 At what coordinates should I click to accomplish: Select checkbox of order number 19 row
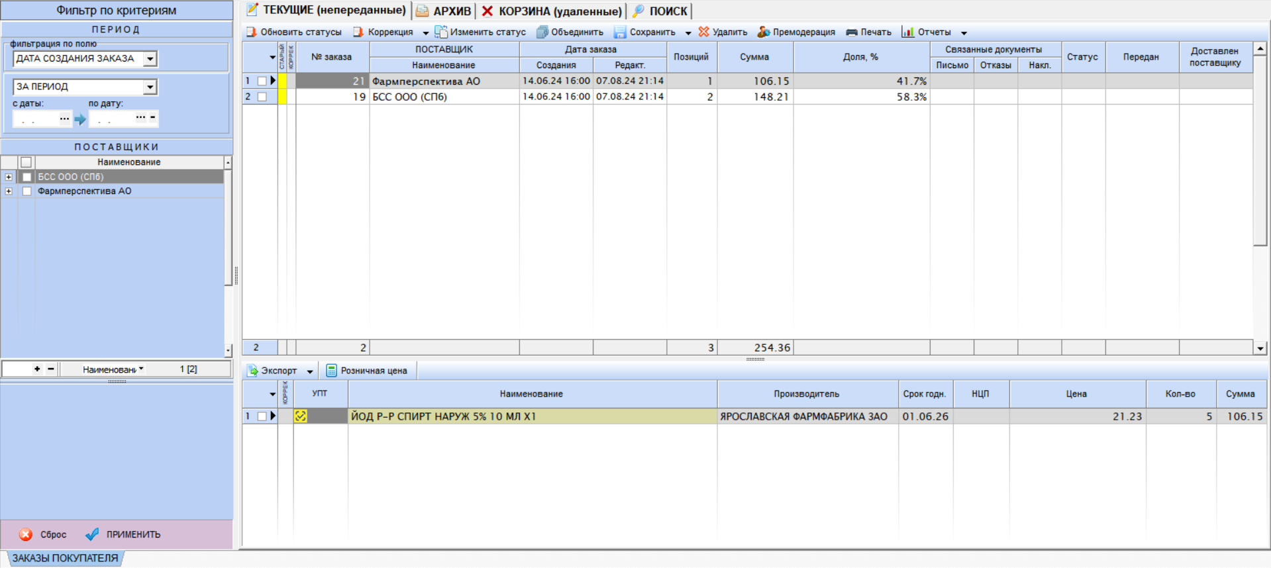pos(262,97)
